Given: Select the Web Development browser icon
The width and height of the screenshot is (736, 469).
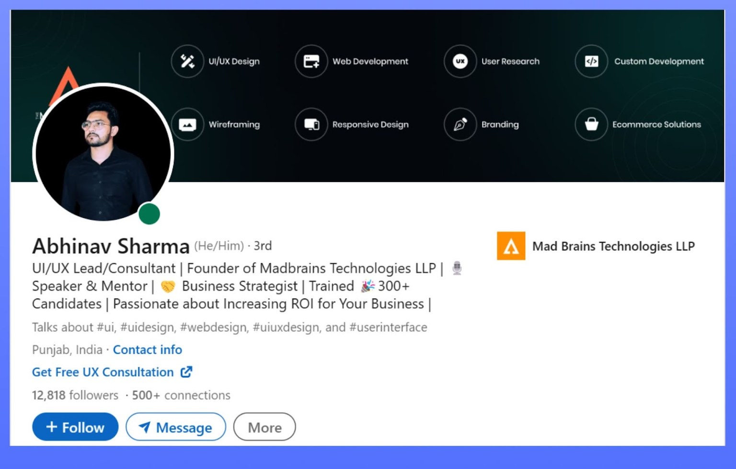Looking at the screenshot, I should [311, 61].
